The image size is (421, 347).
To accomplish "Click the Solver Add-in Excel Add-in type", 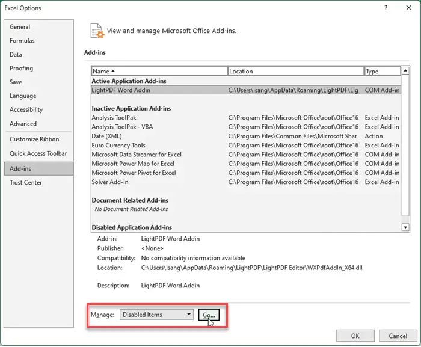I will tap(382, 182).
